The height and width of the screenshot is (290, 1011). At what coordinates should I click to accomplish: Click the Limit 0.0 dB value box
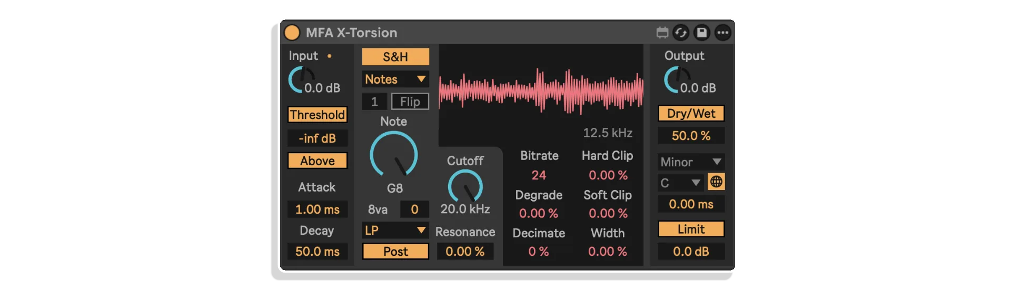[x=691, y=252]
